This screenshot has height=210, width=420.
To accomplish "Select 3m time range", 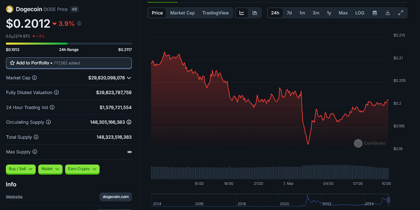I will 316,13.
